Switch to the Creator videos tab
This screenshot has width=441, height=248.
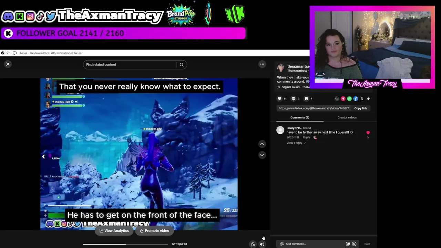coord(347,117)
